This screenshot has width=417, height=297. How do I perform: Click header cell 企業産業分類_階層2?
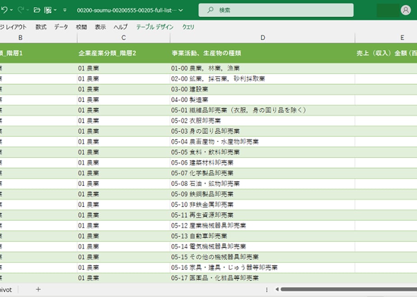pos(123,53)
